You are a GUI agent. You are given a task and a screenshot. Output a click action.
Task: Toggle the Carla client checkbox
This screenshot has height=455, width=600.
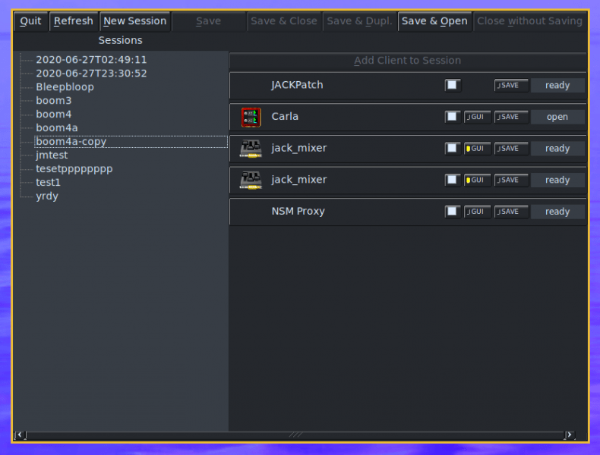453,117
